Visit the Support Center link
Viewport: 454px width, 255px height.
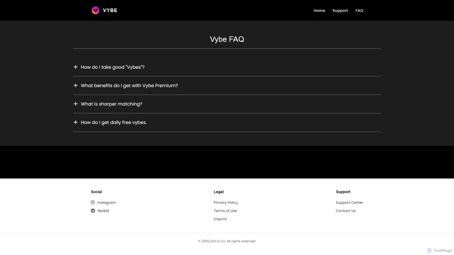(349, 203)
